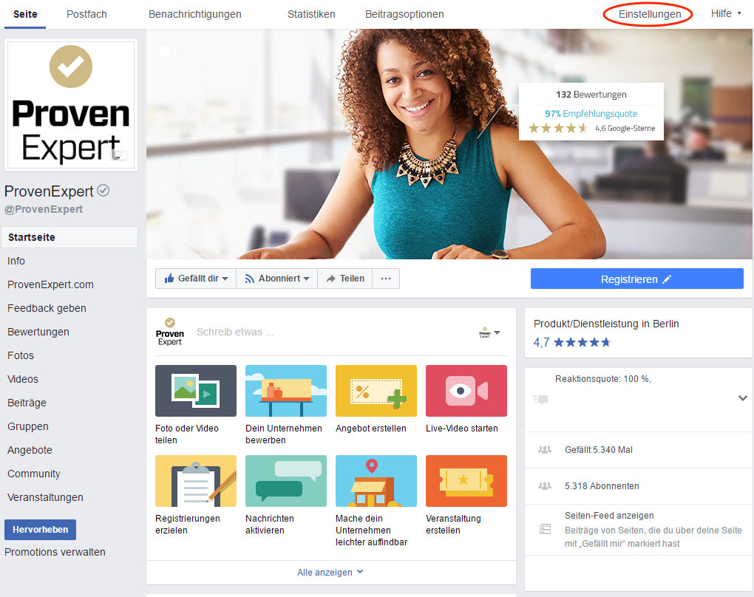Open the post-as identity selector dropdown
The height and width of the screenshot is (597, 754).
coord(489,332)
